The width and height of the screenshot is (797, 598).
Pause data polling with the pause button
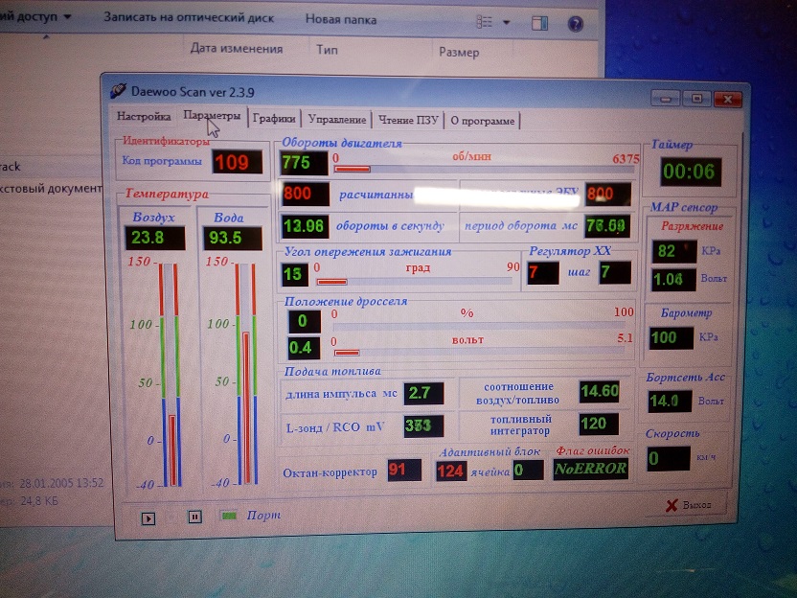pos(194,517)
